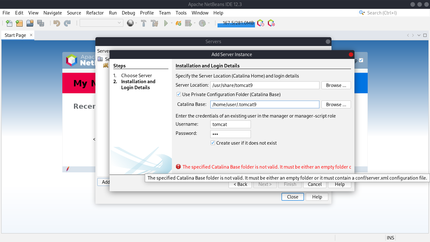This screenshot has width=430, height=242.
Task: Click the cube icon with red target
Action: tap(271, 23)
